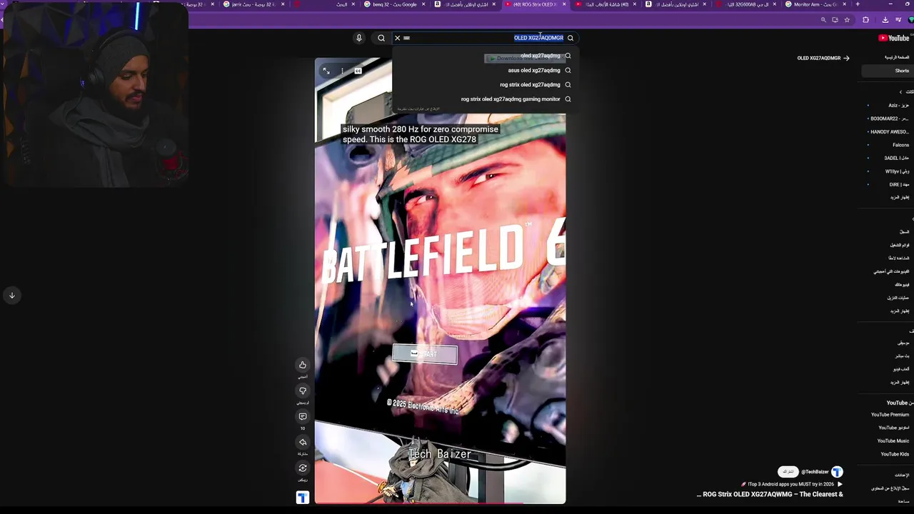Select suggestion 'rog strix oled xg27aqdmg gaming monitor'
914x514 pixels.
click(x=511, y=99)
